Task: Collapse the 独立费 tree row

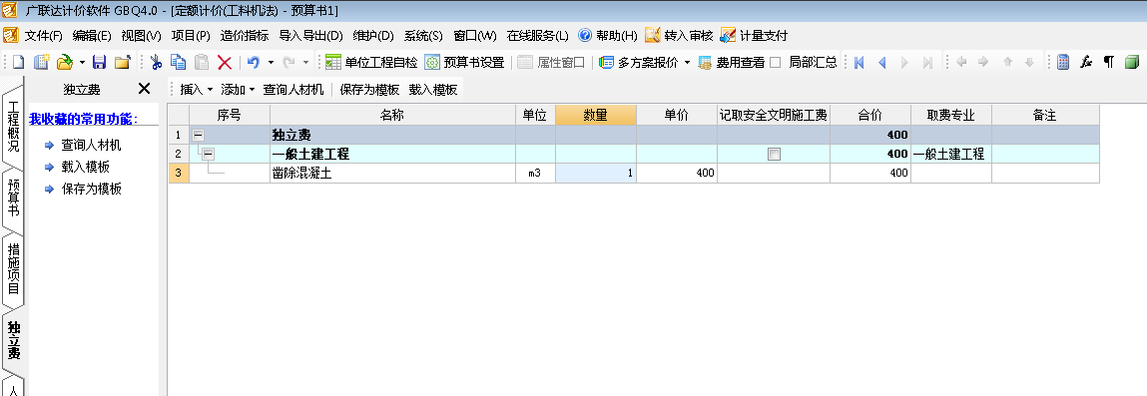Action: (x=199, y=136)
